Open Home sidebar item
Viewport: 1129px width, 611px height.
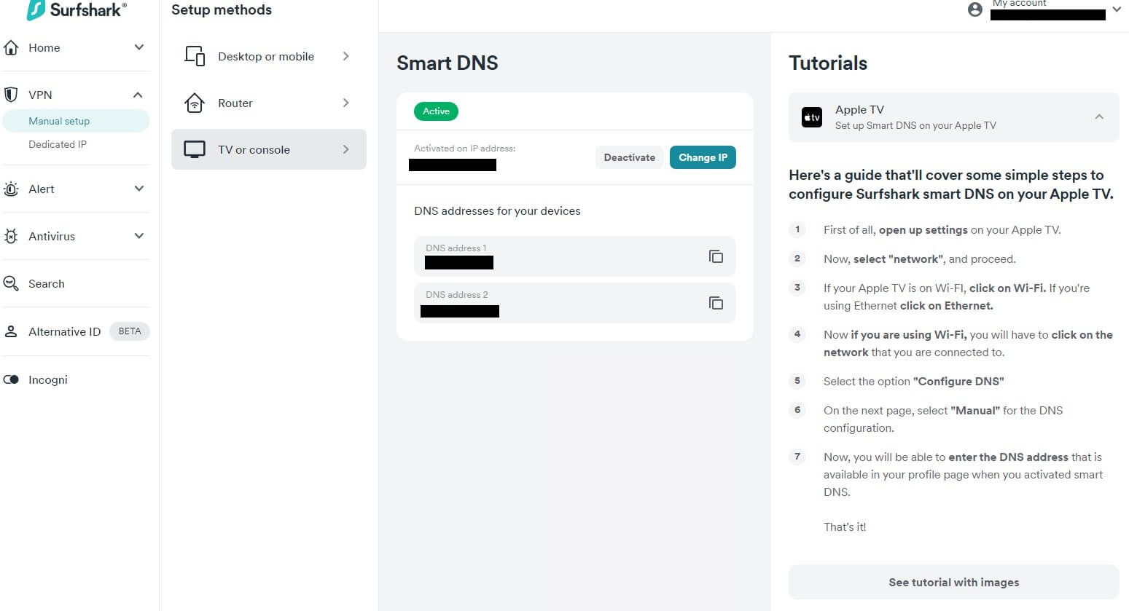point(44,47)
